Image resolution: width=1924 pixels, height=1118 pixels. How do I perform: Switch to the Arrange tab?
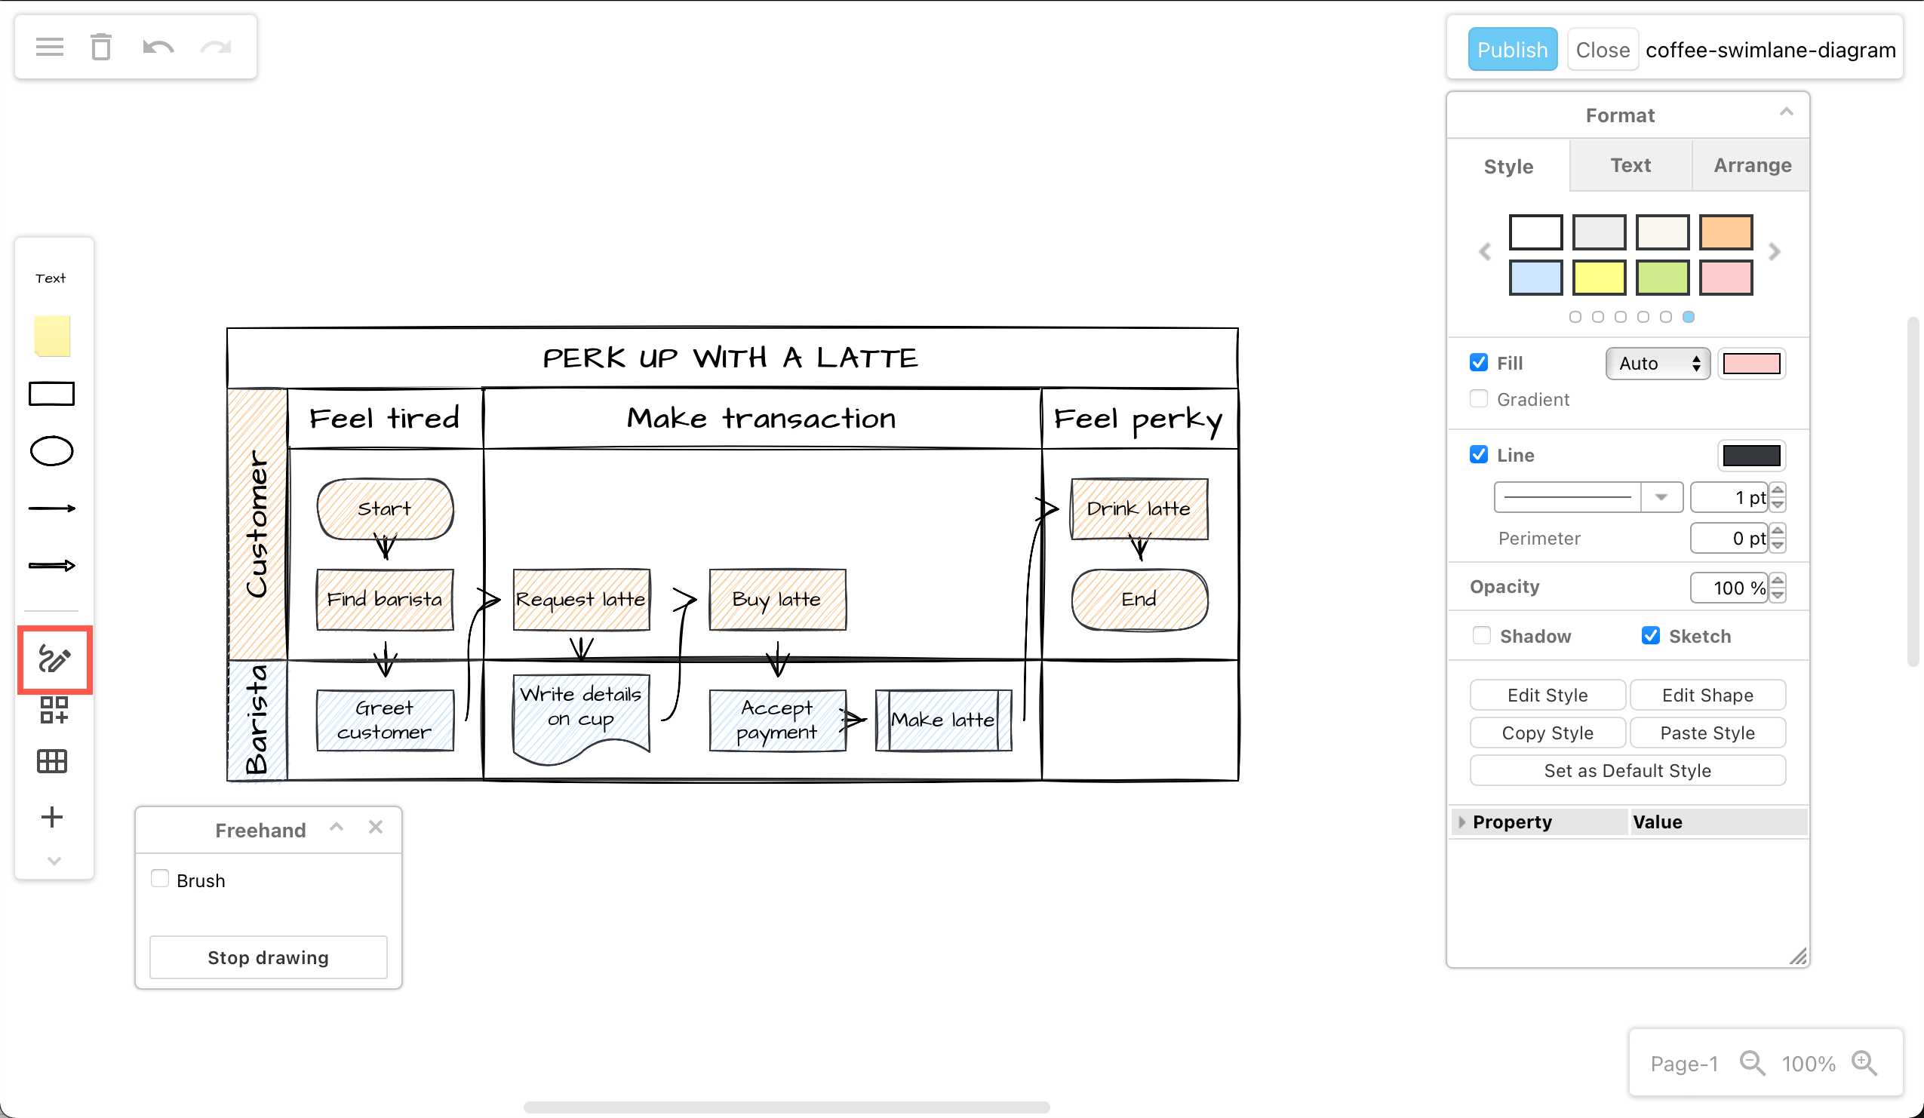click(x=1751, y=165)
